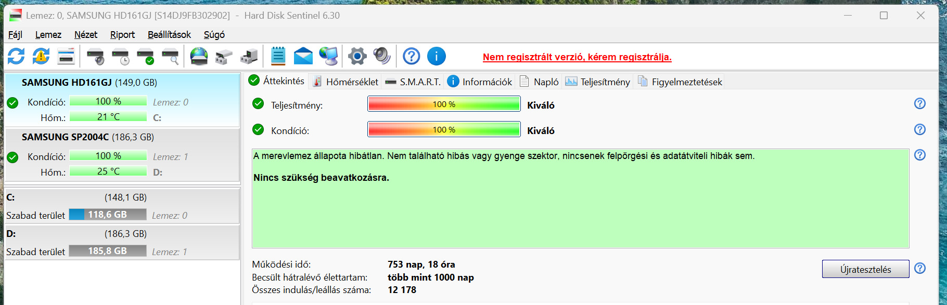947x305 pixels.
Task: Click help icon next to Teljesítmény row
Action: tap(920, 103)
